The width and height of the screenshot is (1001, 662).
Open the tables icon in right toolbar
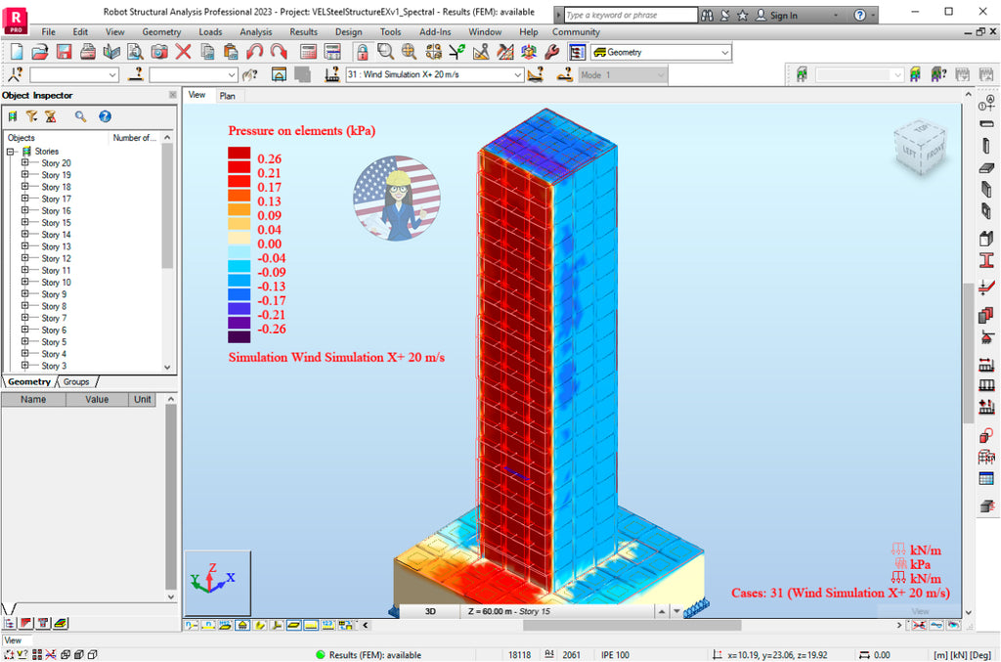pyautogui.click(x=986, y=479)
